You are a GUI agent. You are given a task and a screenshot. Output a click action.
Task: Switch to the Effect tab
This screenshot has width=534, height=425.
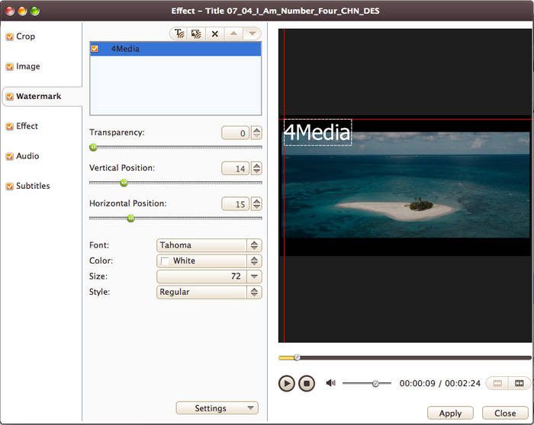pyautogui.click(x=27, y=126)
